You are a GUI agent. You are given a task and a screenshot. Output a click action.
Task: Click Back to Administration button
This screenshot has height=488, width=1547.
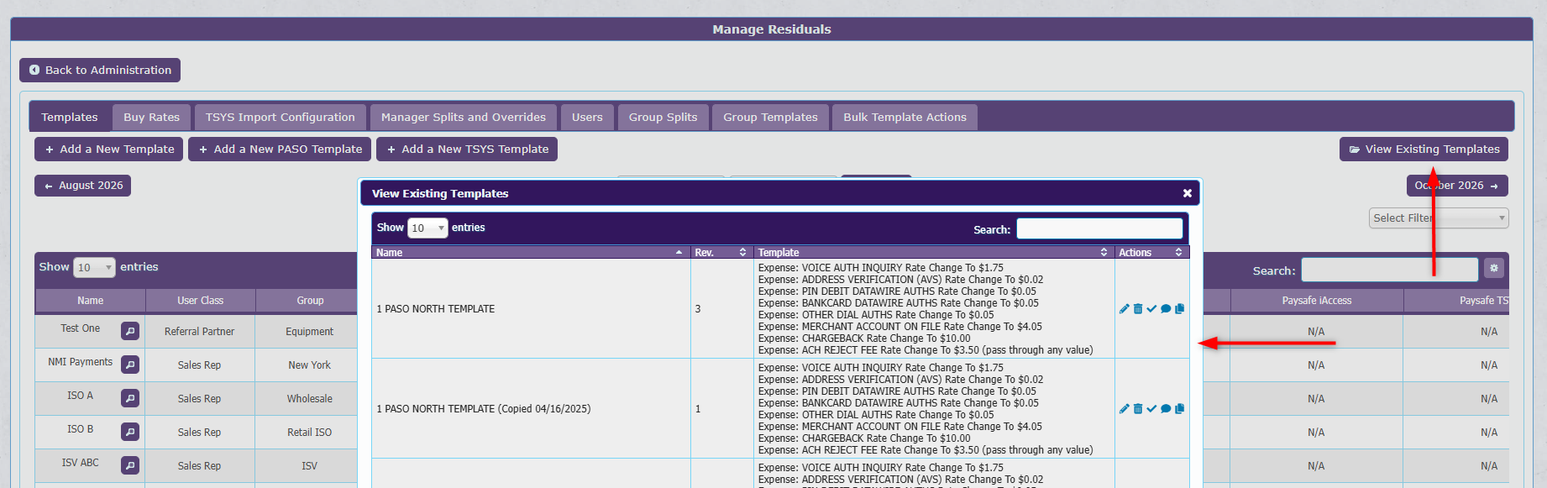tap(100, 70)
